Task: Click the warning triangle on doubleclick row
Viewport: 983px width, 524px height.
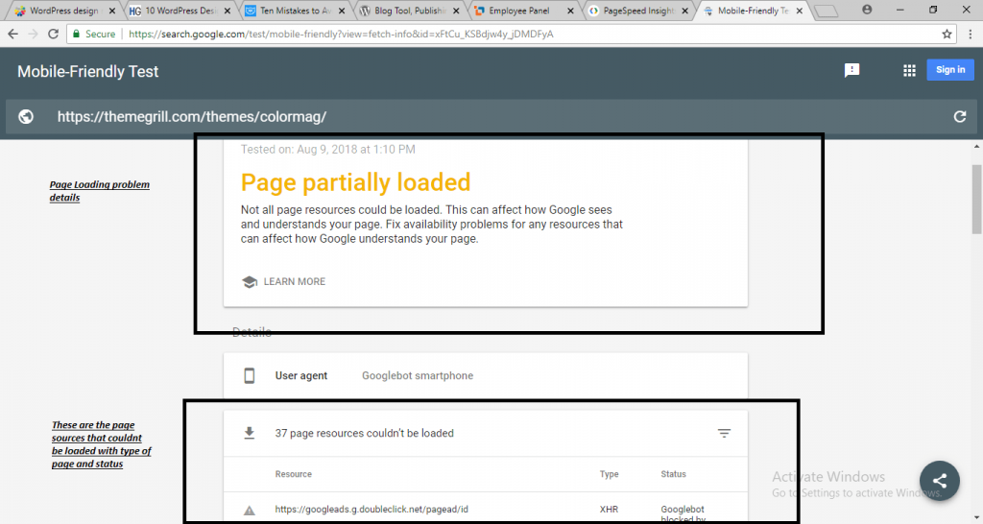Action: click(250, 511)
